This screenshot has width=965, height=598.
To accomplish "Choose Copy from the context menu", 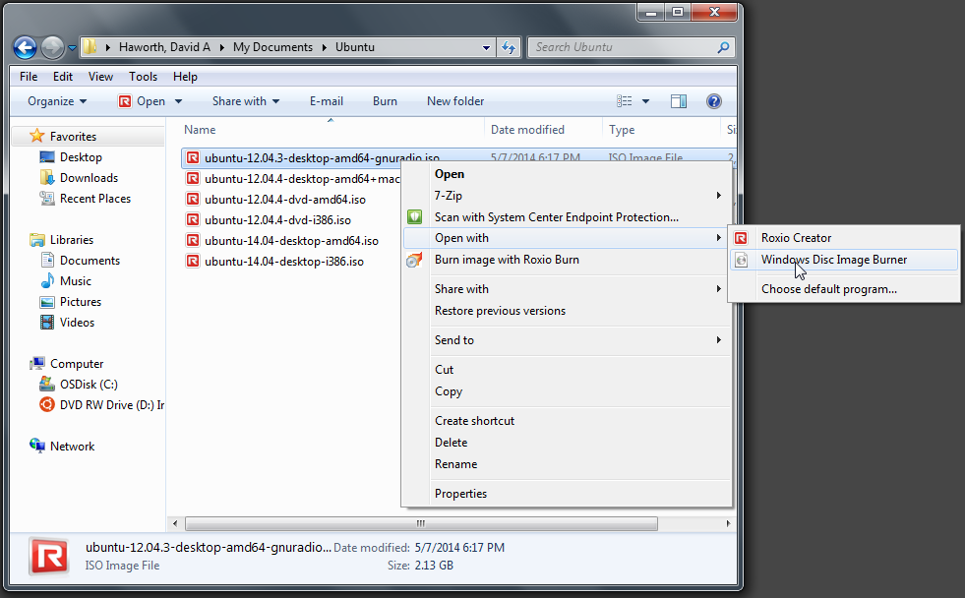I will coord(567,391).
